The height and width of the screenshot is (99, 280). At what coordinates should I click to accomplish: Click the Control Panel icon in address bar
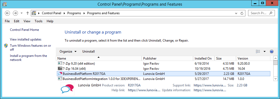click(x=34, y=13)
